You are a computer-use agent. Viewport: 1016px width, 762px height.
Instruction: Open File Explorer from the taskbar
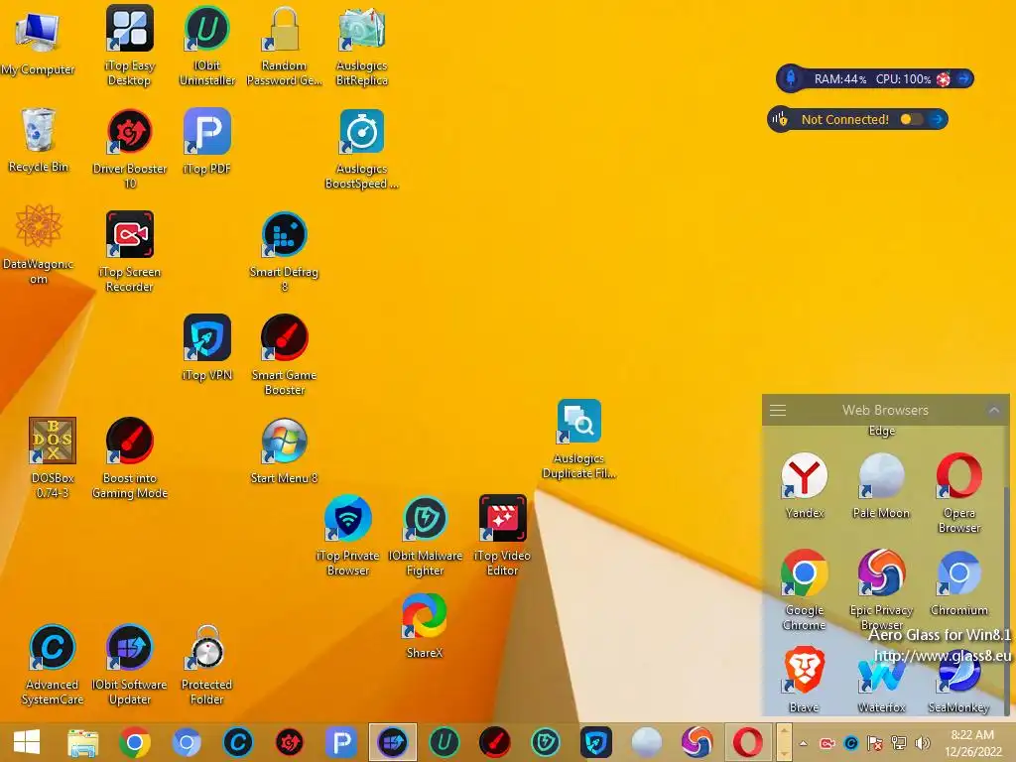pyautogui.click(x=83, y=742)
